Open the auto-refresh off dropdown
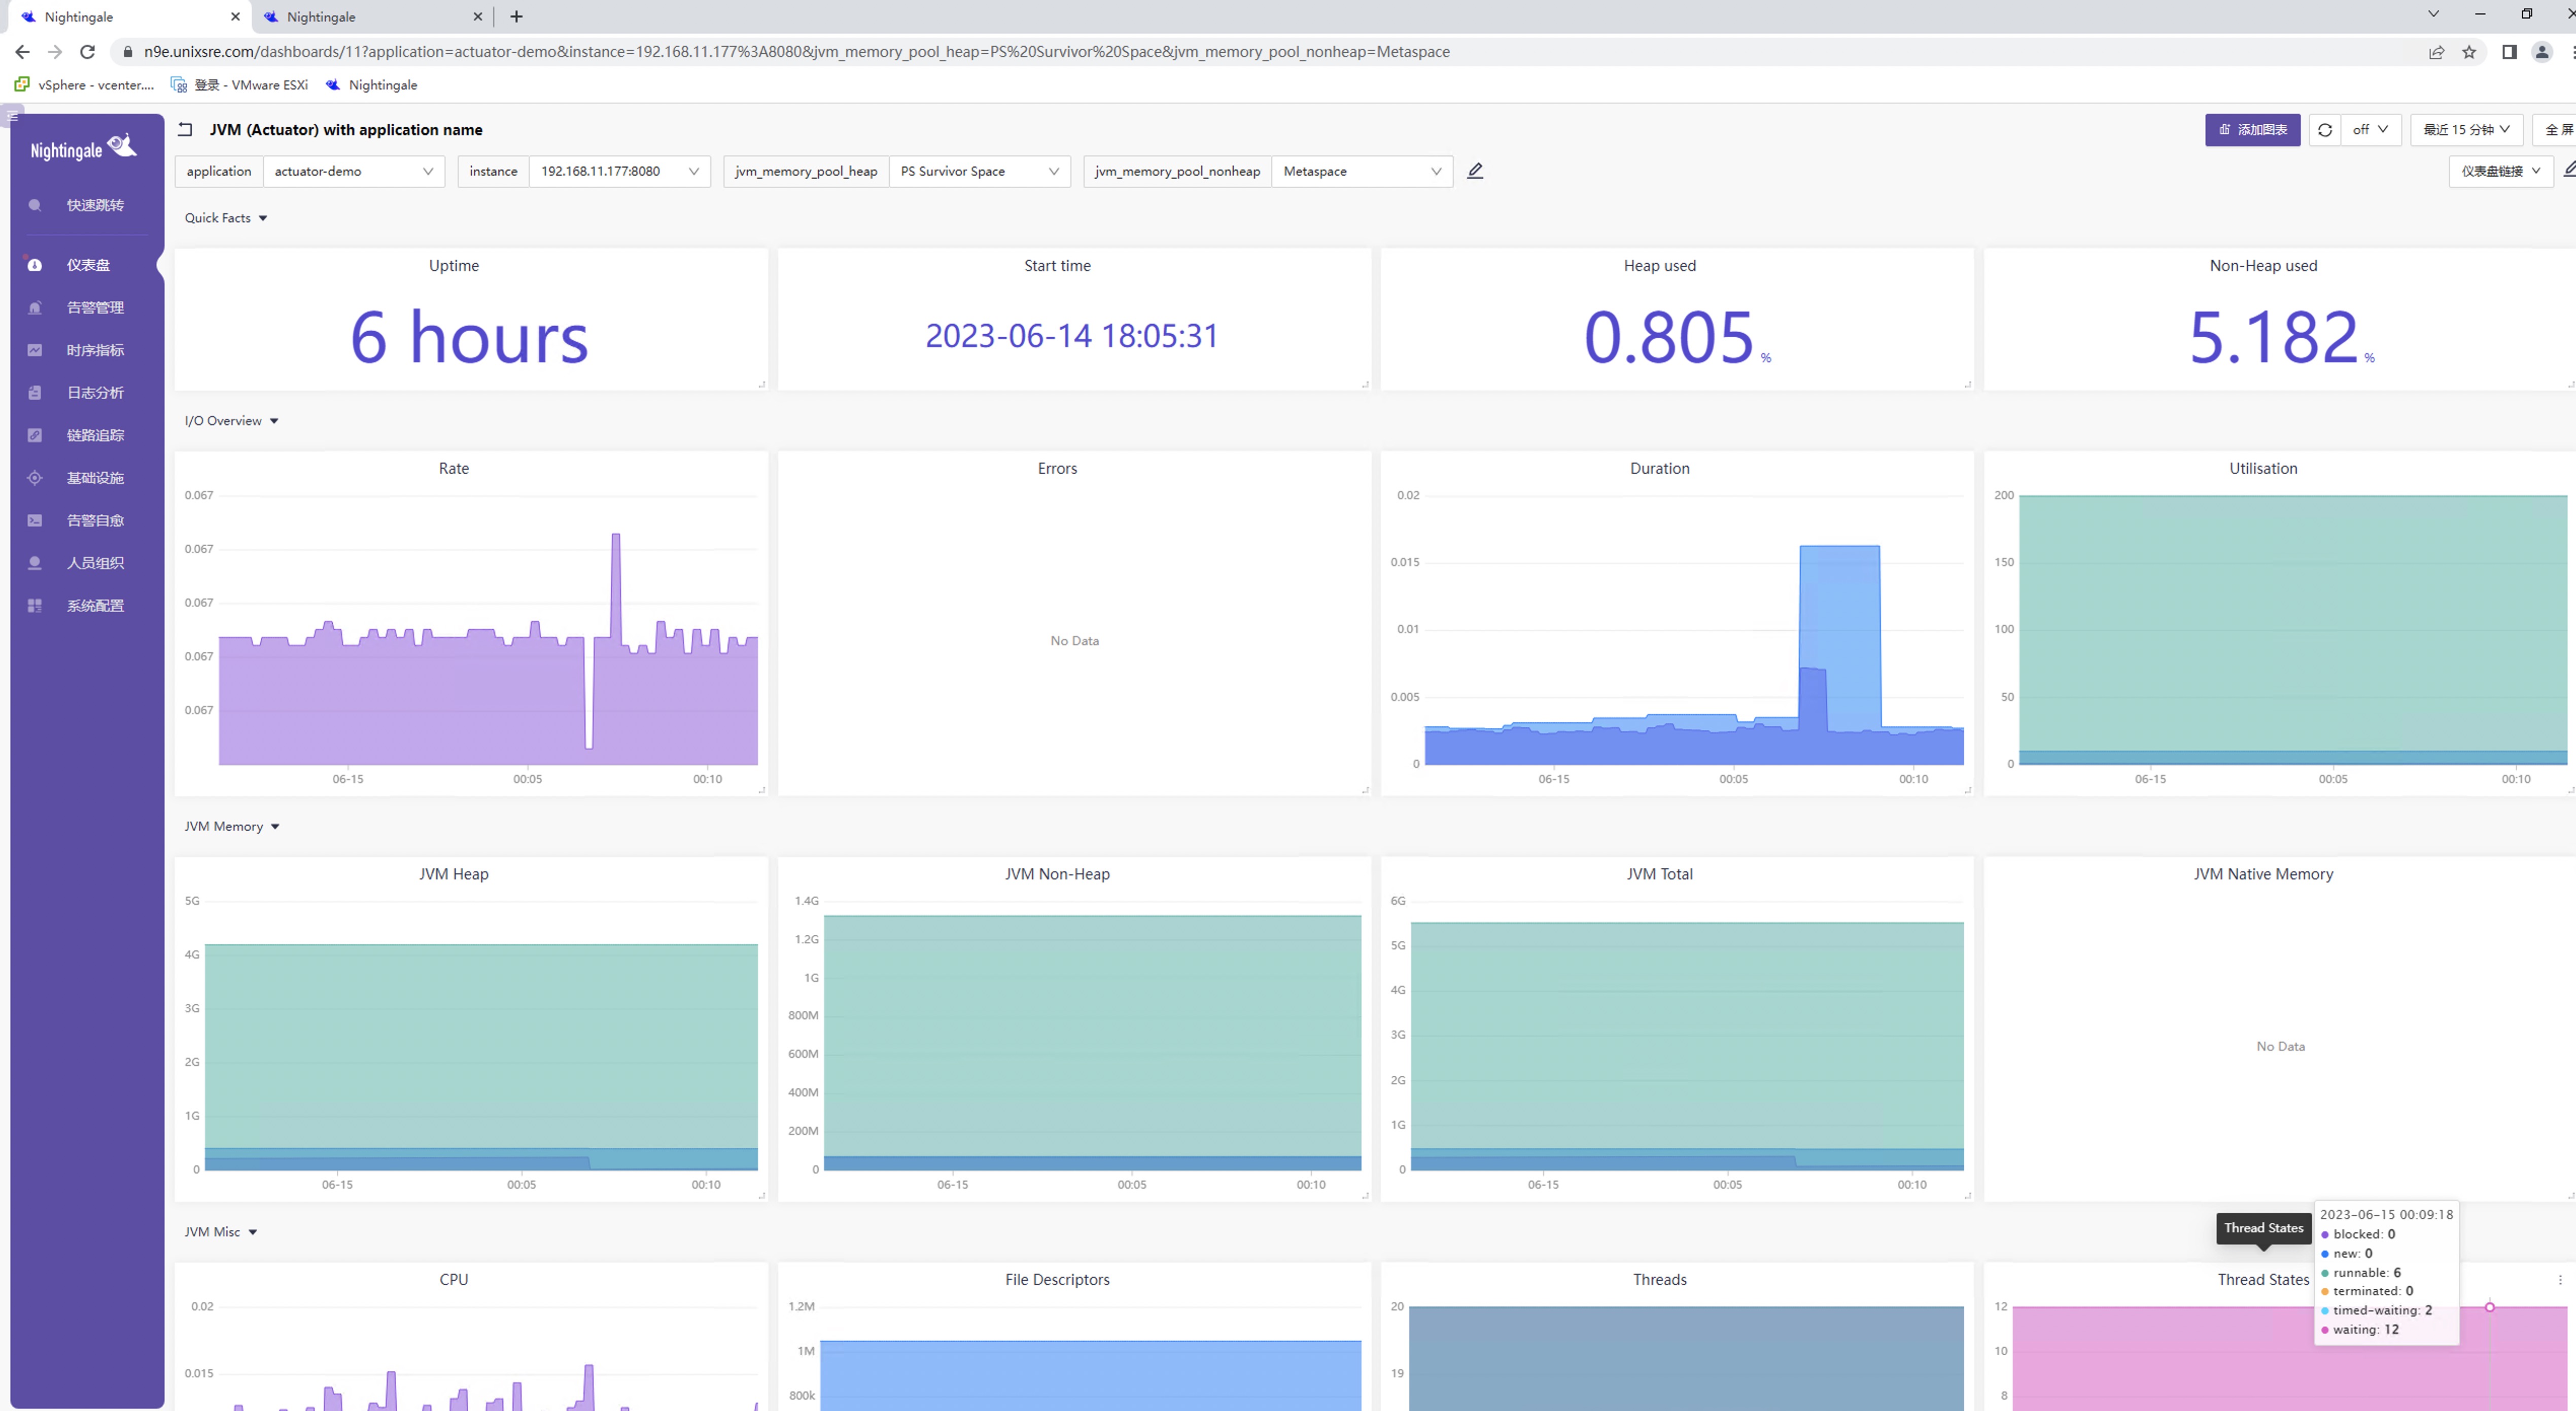The width and height of the screenshot is (2576, 1411). tap(2371, 130)
